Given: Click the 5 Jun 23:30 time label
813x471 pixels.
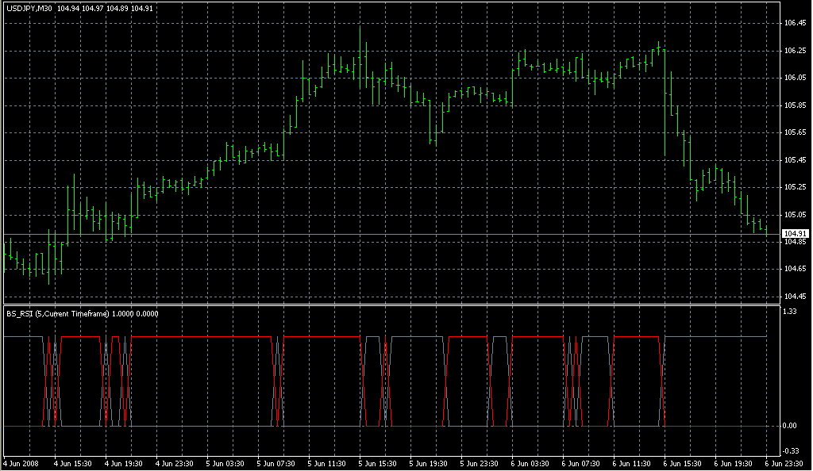Looking at the screenshot, I should click(x=479, y=464).
